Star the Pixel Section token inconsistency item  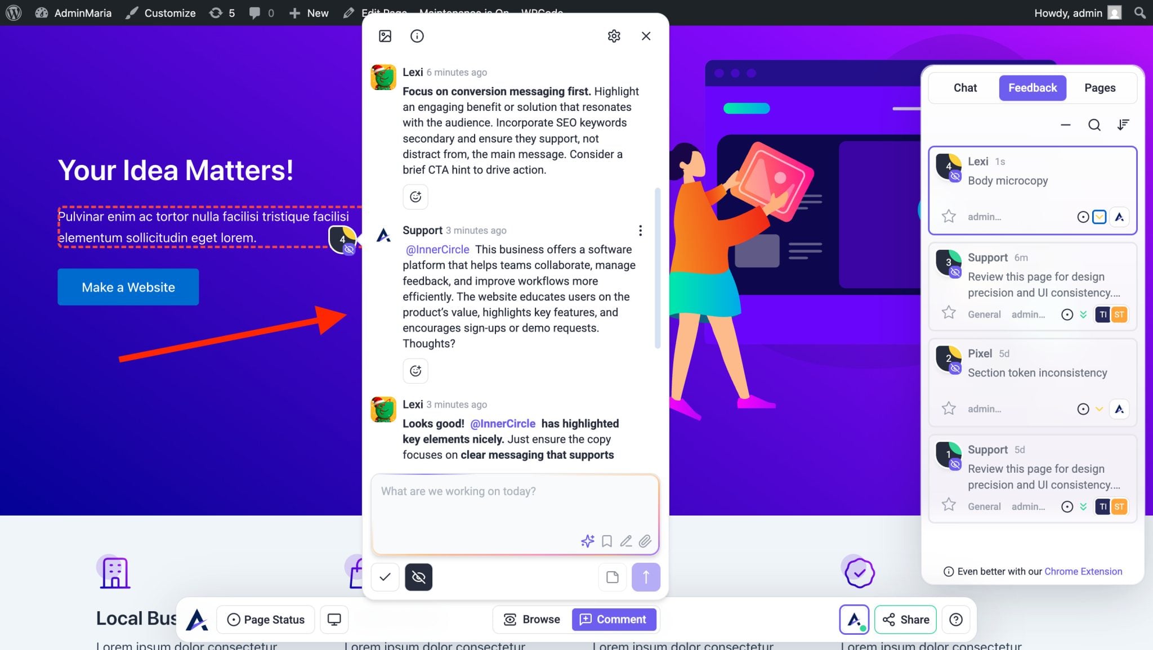point(949,409)
